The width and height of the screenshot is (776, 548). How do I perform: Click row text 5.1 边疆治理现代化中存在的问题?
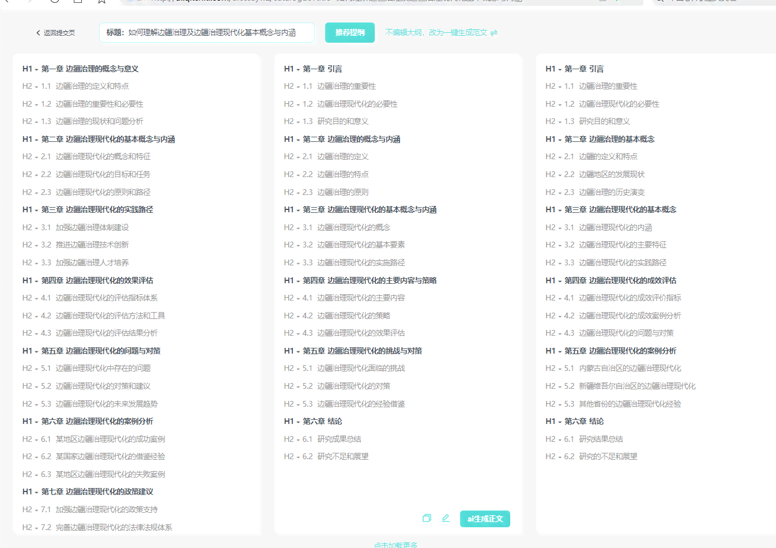(96, 369)
